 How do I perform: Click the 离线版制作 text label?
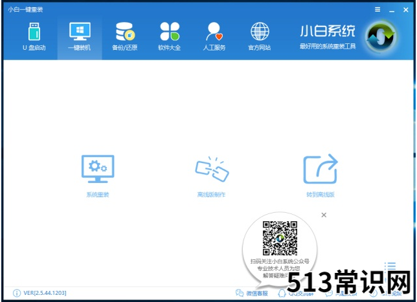(x=211, y=195)
